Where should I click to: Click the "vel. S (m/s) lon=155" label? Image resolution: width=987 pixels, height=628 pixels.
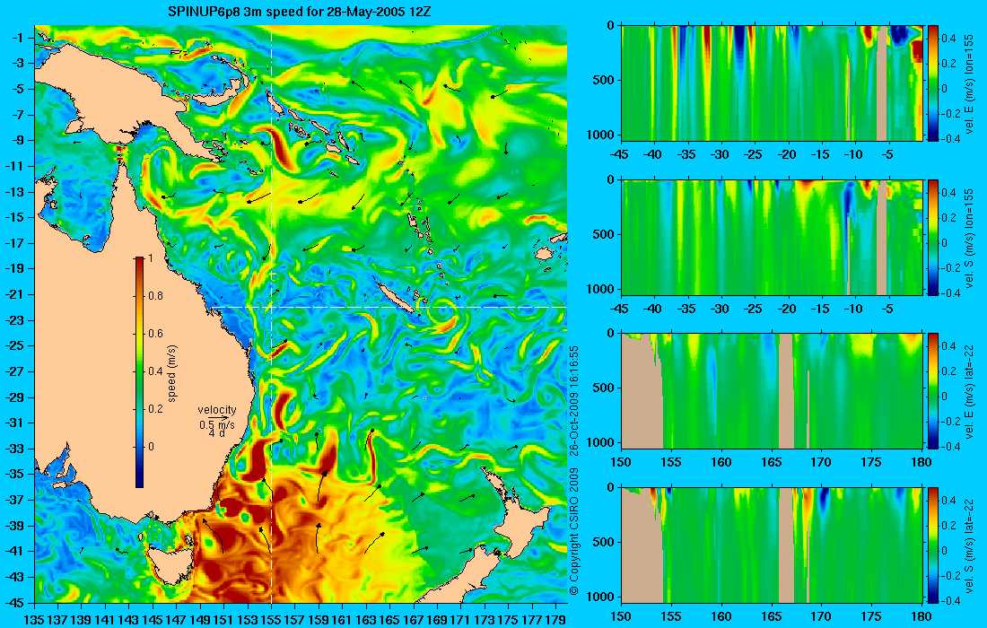point(969,238)
